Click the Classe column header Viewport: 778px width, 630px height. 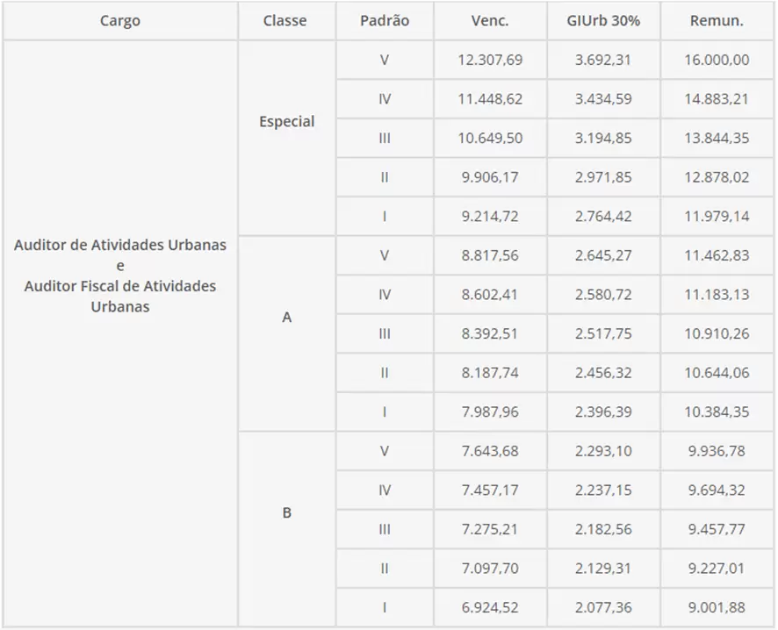coord(285,21)
